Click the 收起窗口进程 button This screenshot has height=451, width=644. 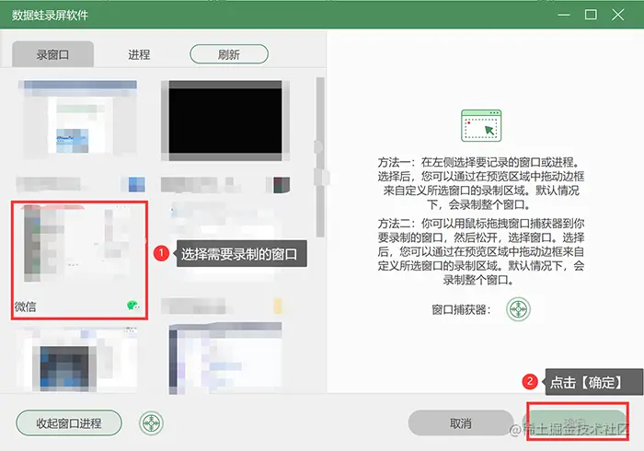(69, 423)
